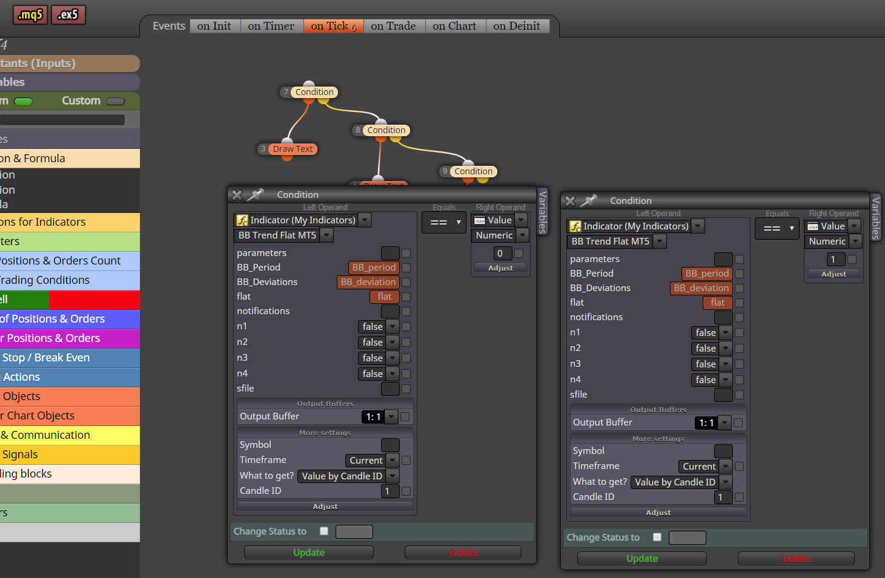The image size is (885, 578).
Task: Toggle right panel sfile checkbox
Action: (739, 395)
